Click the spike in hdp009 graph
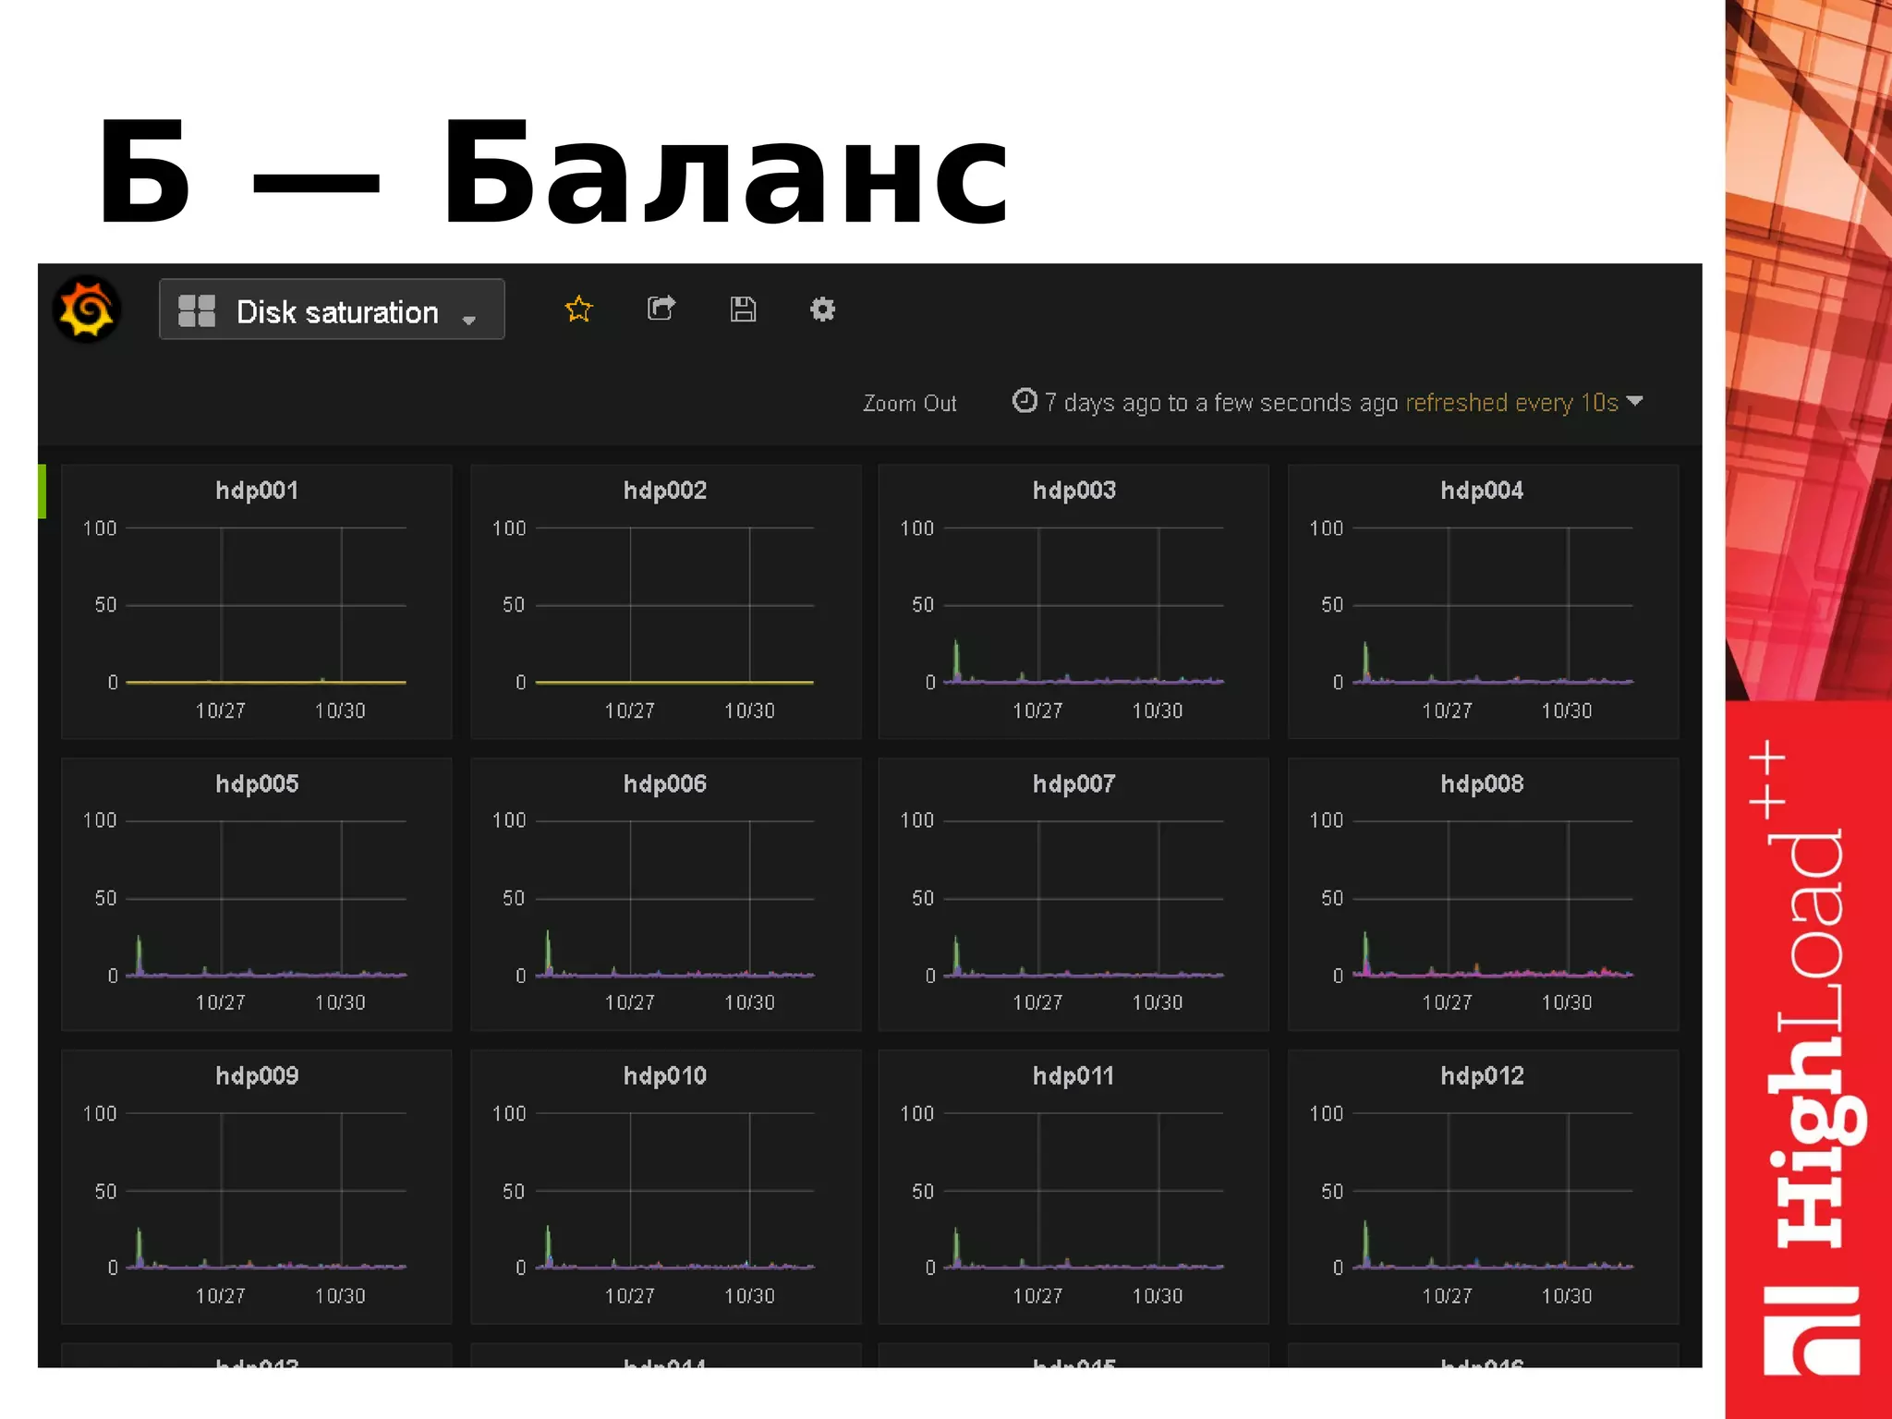 click(x=139, y=1247)
